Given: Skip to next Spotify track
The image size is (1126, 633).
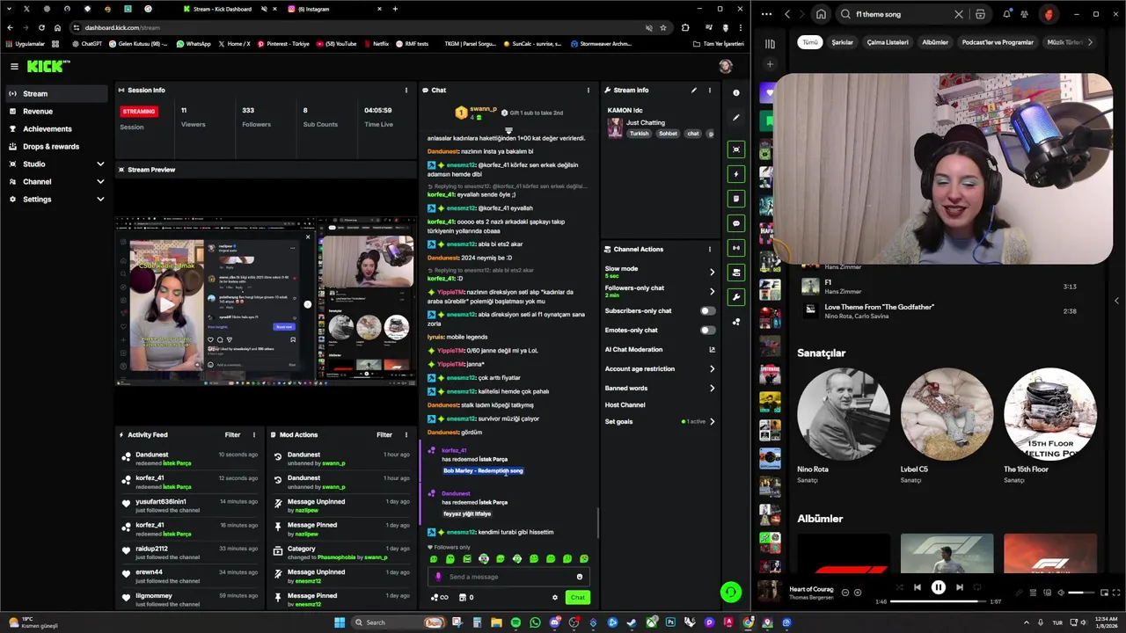Looking at the screenshot, I should click(960, 587).
